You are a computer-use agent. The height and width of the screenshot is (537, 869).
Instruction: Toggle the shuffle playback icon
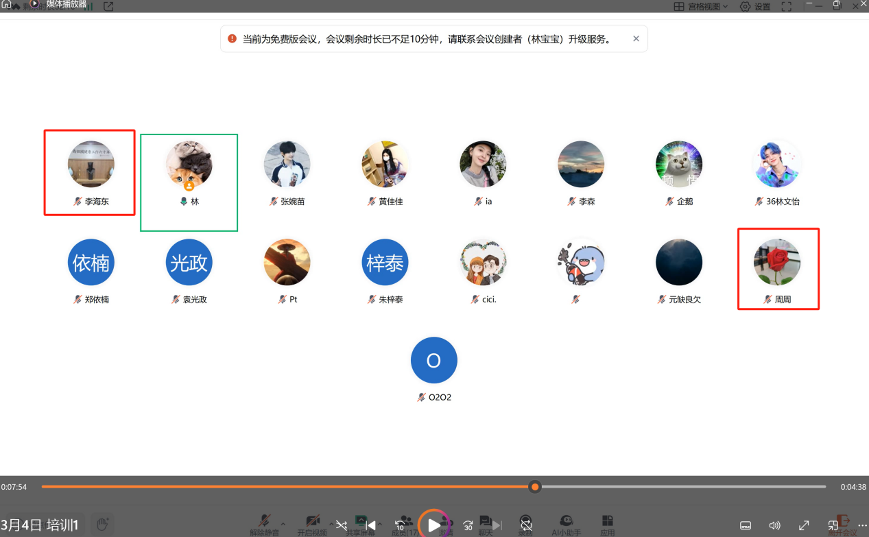click(x=342, y=525)
